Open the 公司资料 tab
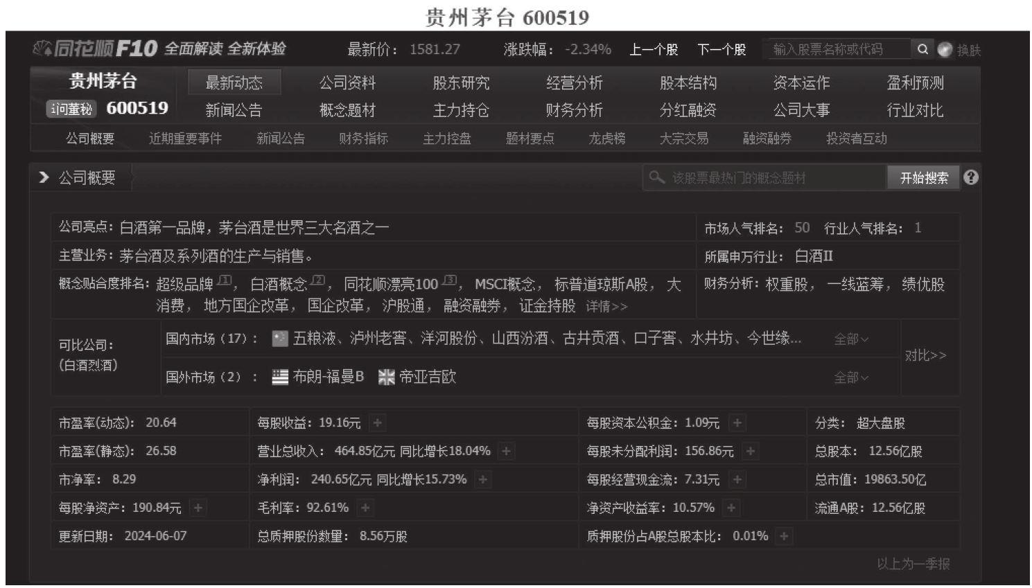Screen dimensions: 1032x588 347,83
